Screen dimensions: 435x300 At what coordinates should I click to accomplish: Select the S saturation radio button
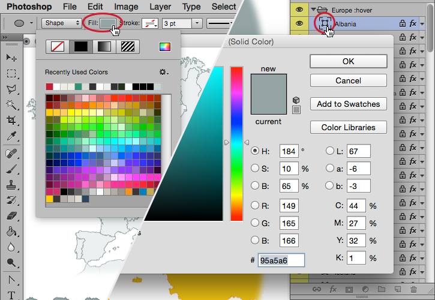pos(254,168)
